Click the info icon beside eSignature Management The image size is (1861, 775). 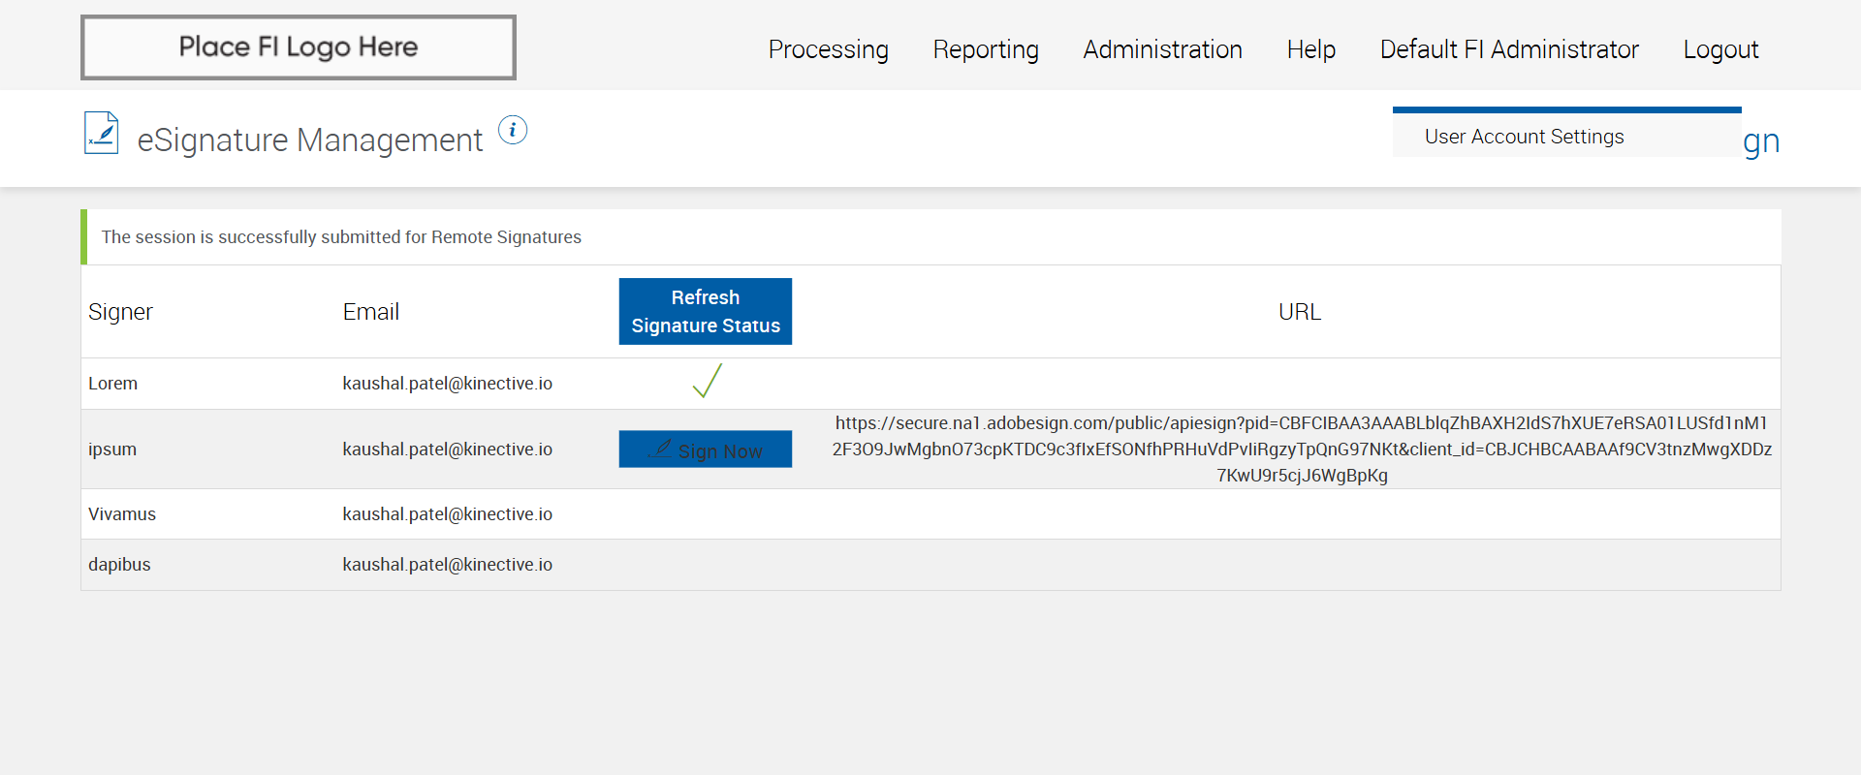click(x=513, y=130)
